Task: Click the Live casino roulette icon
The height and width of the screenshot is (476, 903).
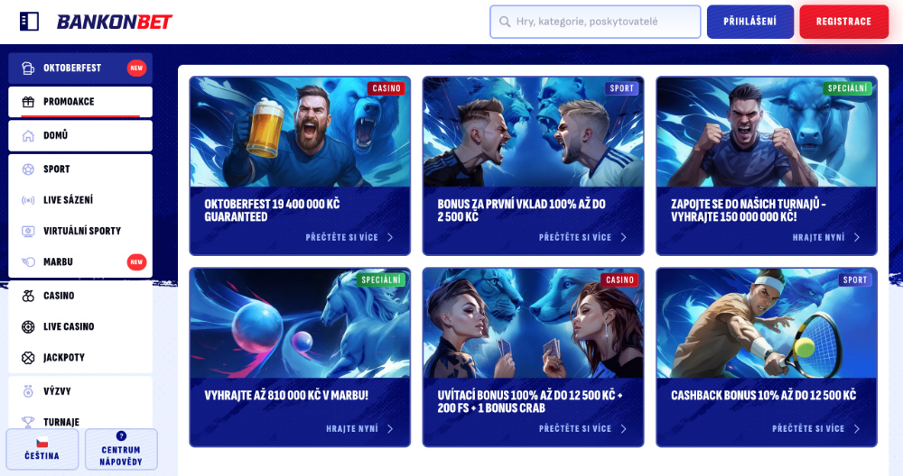Action: (x=28, y=326)
